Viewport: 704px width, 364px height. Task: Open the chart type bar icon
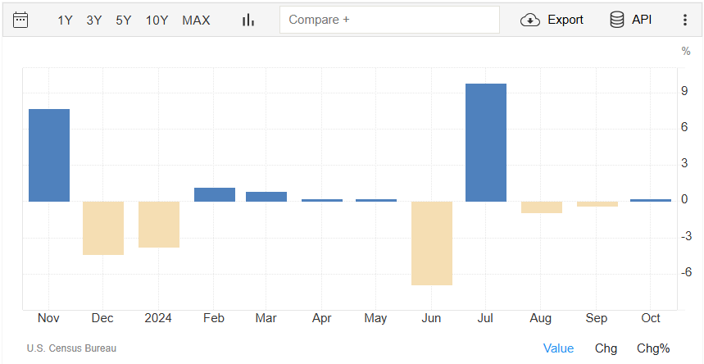click(248, 20)
